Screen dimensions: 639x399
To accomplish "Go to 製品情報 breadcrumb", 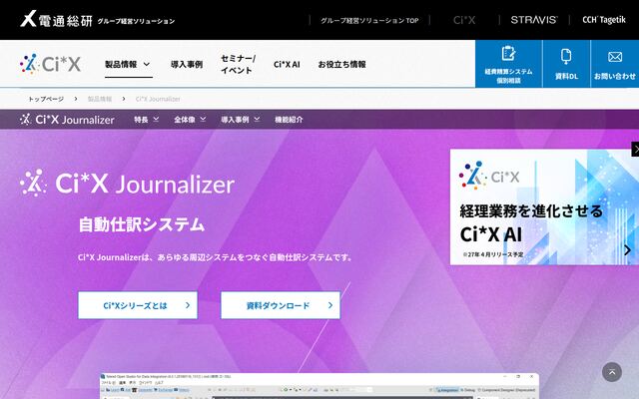I will click(100, 99).
